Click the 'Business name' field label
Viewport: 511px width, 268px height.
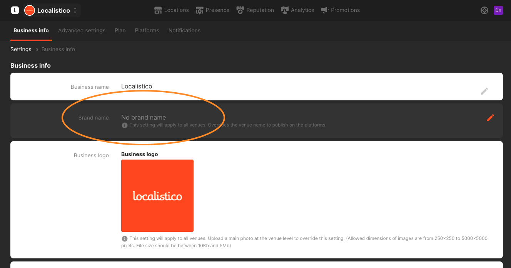[x=90, y=87]
